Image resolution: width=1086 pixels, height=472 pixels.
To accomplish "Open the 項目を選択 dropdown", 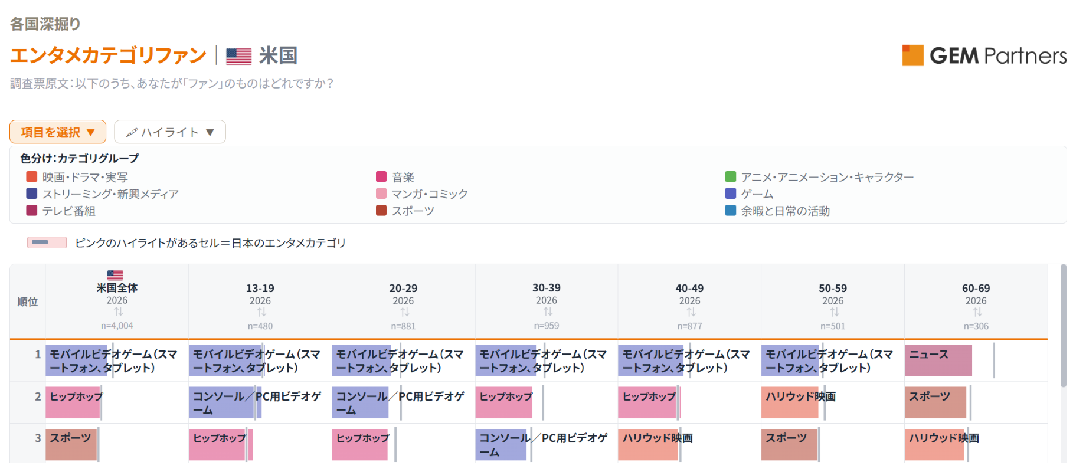I will (x=58, y=132).
